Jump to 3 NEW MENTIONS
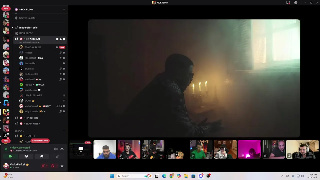This screenshot has width=320, height=180. (x=40, y=141)
